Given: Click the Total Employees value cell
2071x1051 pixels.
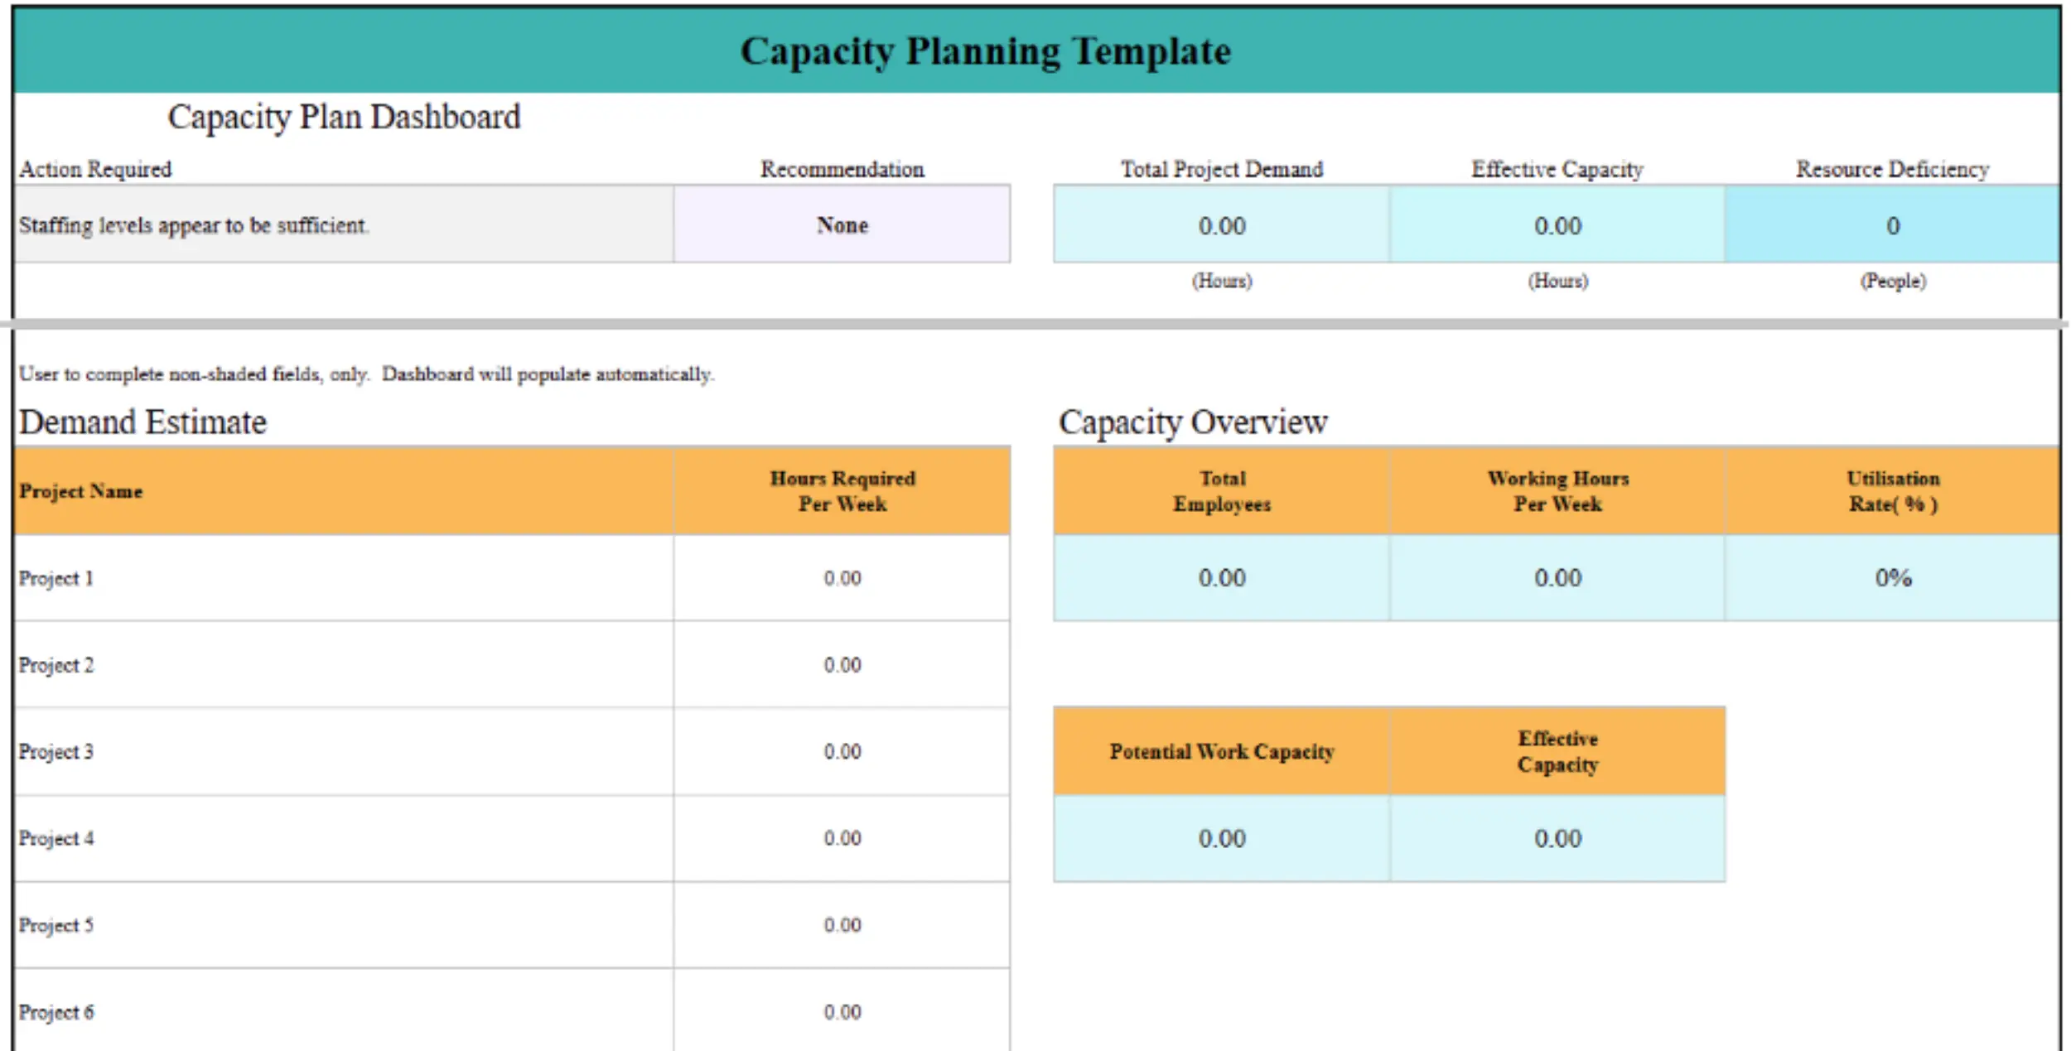Looking at the screenshot, I should (1221, 578).
